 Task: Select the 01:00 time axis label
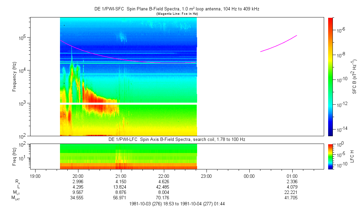pyautogui.click(x=292, y=176)
